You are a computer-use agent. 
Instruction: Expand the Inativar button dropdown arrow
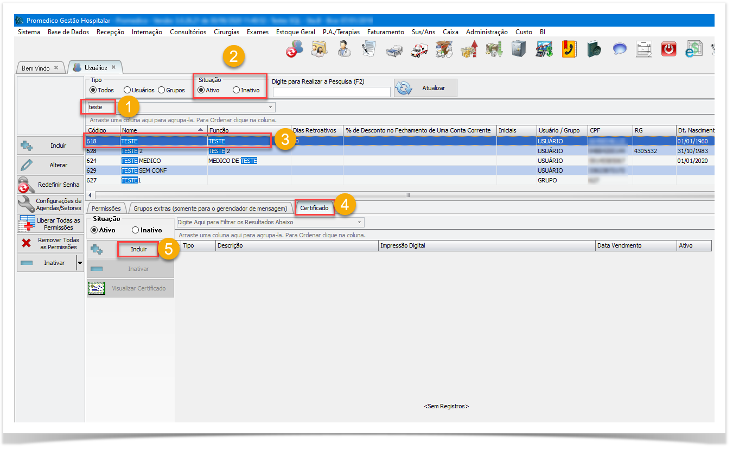[x=80, y=263]
